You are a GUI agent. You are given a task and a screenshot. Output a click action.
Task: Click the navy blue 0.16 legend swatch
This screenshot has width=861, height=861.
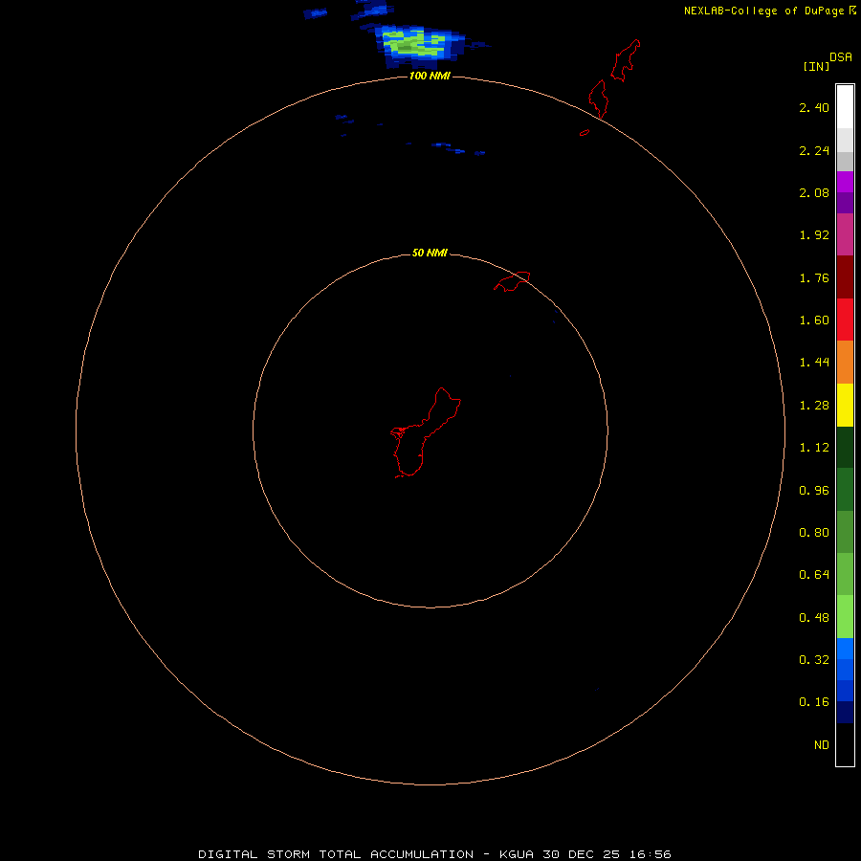(x=845, y=712)
